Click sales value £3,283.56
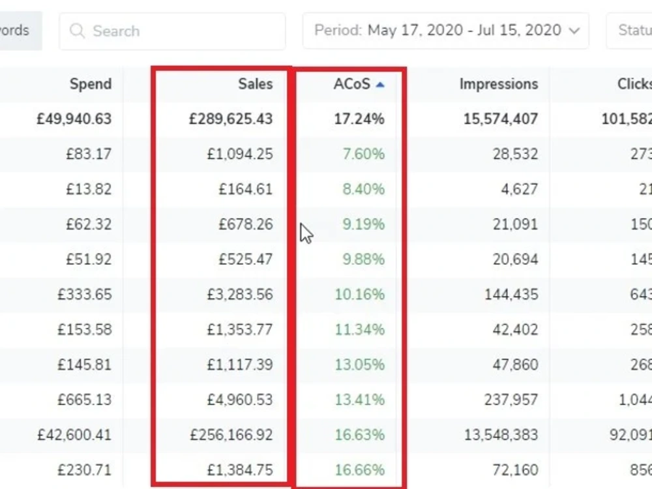Viewport: 652px width, 489px height. [240, 295]
